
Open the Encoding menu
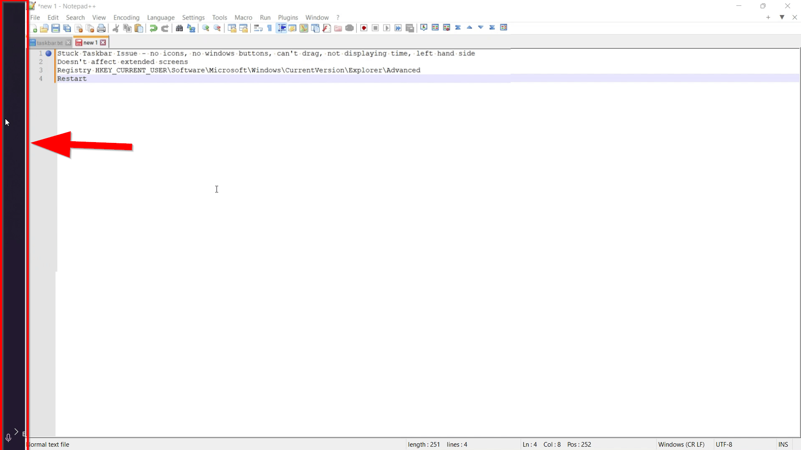click(x=126, y=17)
